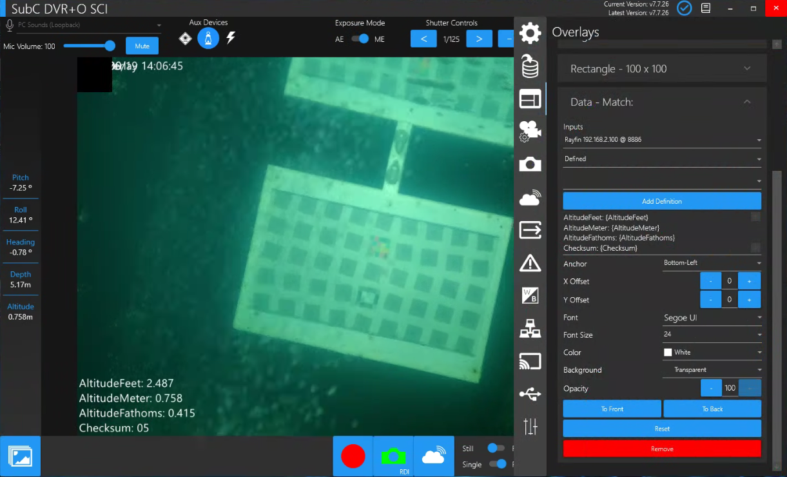Open the warning triangle alerts icon
Screen dimensions: 787x477
(x=530, y=262)
